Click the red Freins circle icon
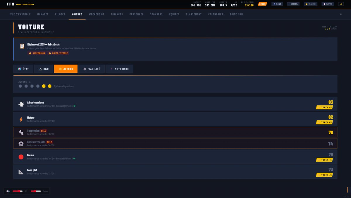This screenshot has height=198, width=351. pyautogui.click(x=21, y=157)
